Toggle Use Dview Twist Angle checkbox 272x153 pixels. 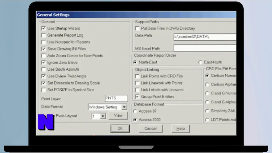[44, 76]
